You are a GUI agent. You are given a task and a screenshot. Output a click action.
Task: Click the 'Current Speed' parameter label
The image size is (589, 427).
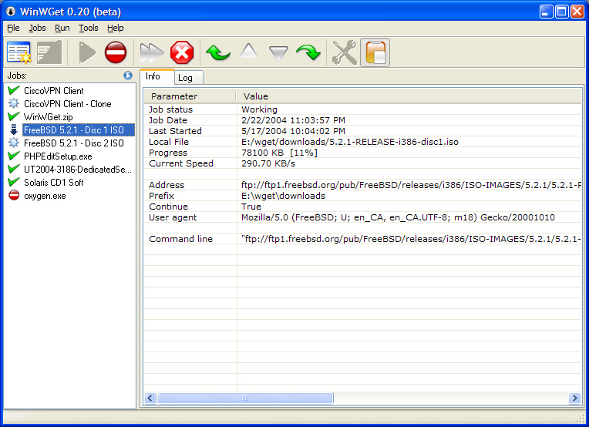[181, 163]
